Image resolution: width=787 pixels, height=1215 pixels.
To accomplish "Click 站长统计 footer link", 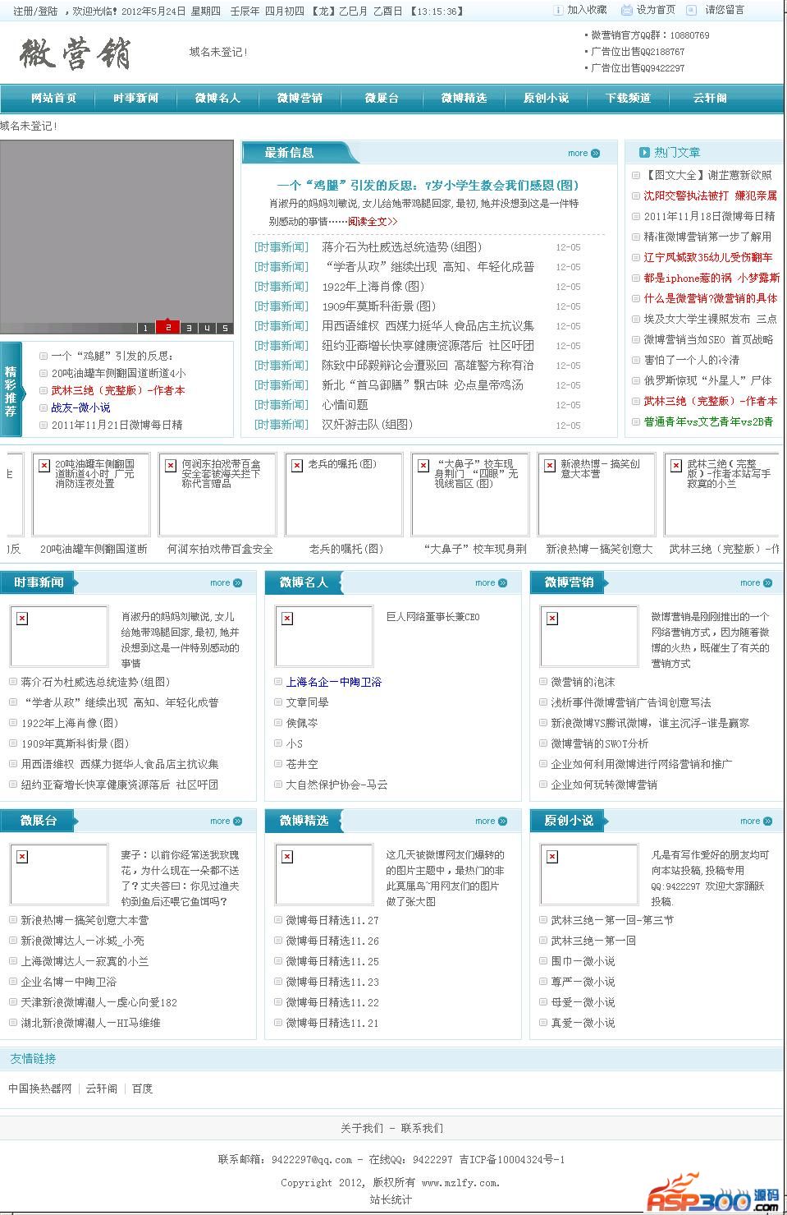I will click(391, 1199).
